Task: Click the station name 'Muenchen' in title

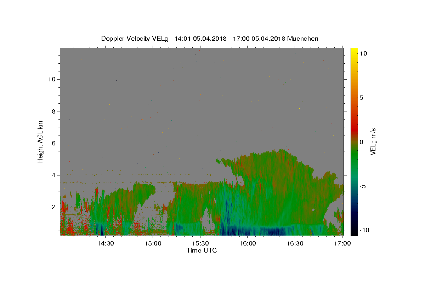Action: pos(303,39)
